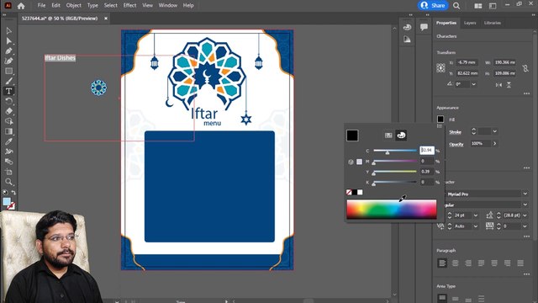538x303 pixels.
Task: Select the Artboard tool
Action: 9,172
